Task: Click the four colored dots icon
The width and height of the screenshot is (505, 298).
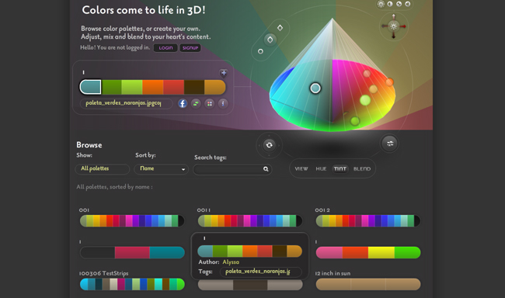Action: coord(210,104)
